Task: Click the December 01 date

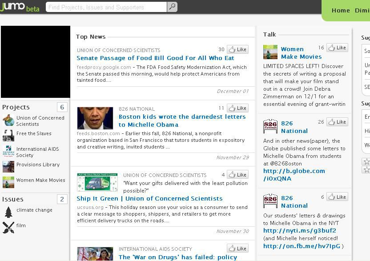Action: pyautogui.click(x=233, y=91)
